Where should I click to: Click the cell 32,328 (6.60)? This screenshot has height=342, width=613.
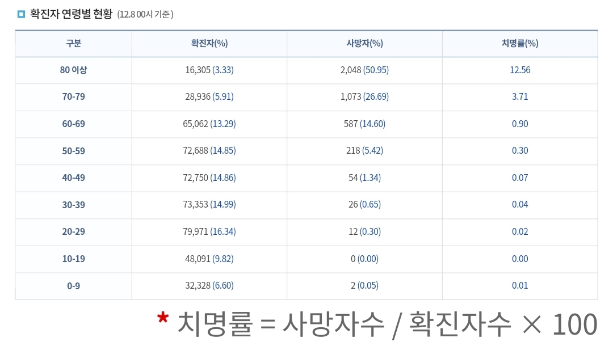[x=209, y=286]
